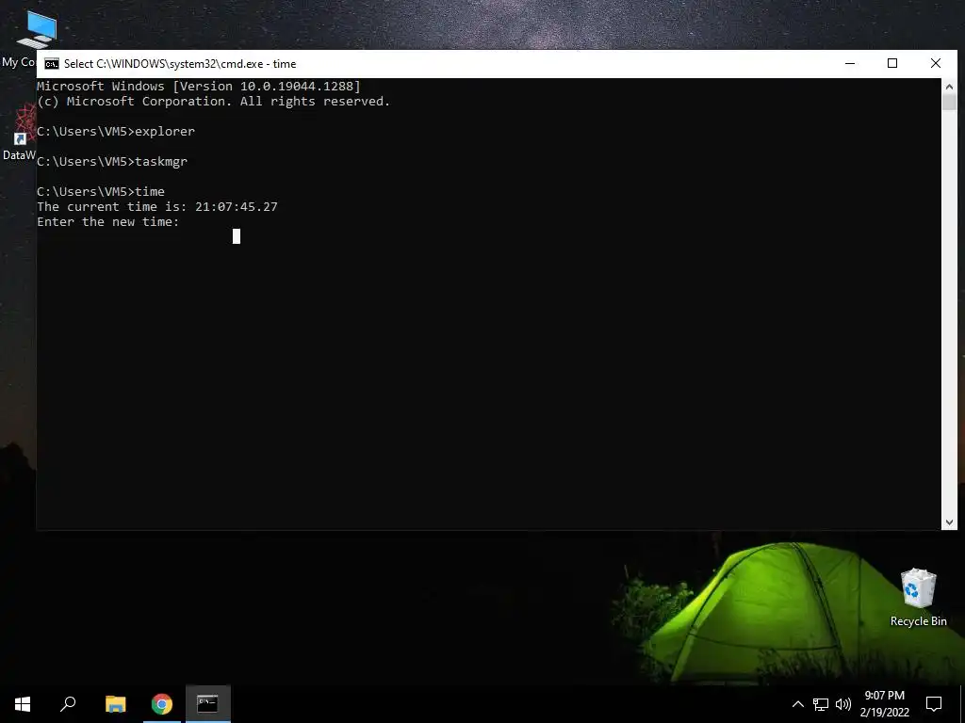Minimize the cmd.exe window
The height and width of the screenshot is (723, 965).
[850, 63]
